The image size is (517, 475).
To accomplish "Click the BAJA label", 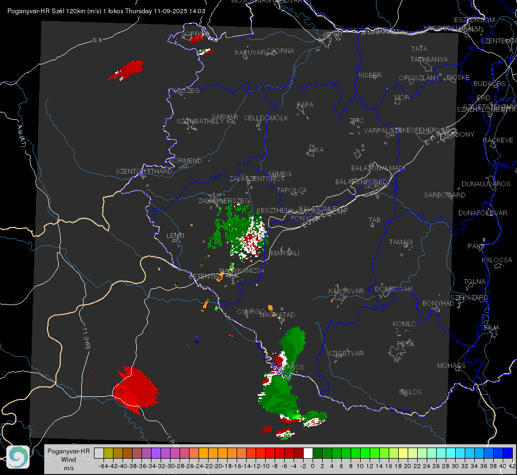I will click(x=492, y=328).
